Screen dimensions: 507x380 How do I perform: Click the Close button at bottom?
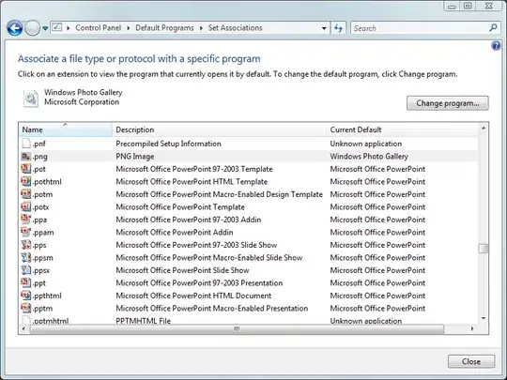[471, 361]
